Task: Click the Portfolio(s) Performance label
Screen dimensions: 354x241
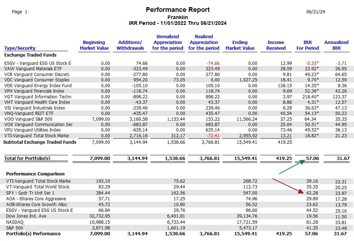Action: pos(34,234)
